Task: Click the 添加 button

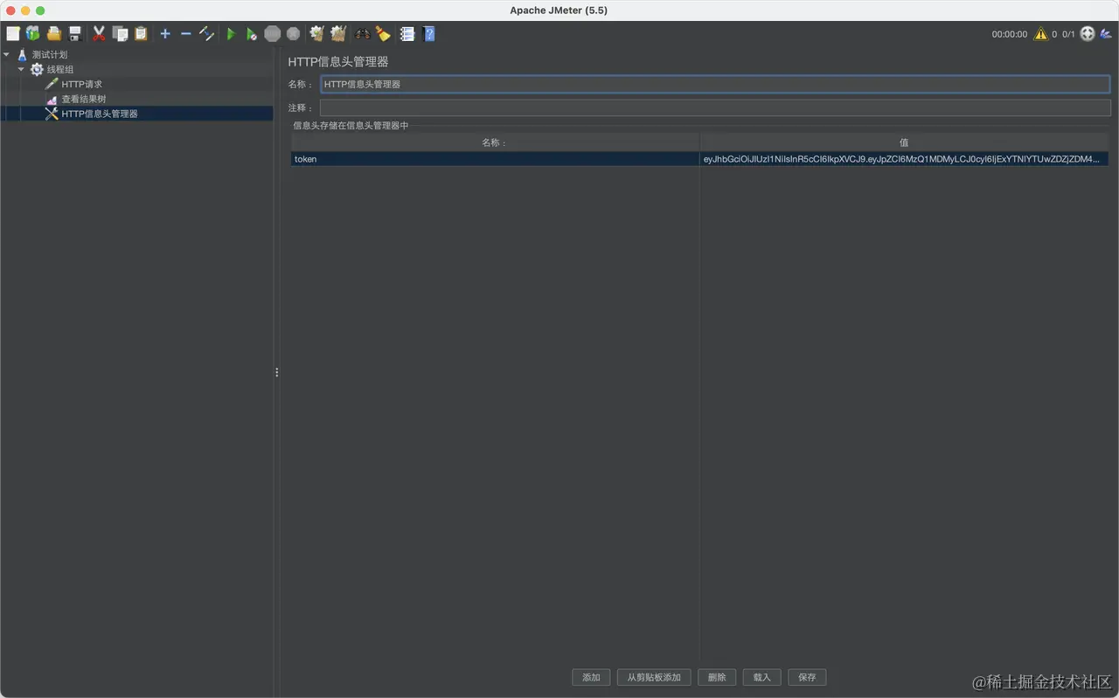Action: click(591, 677)
